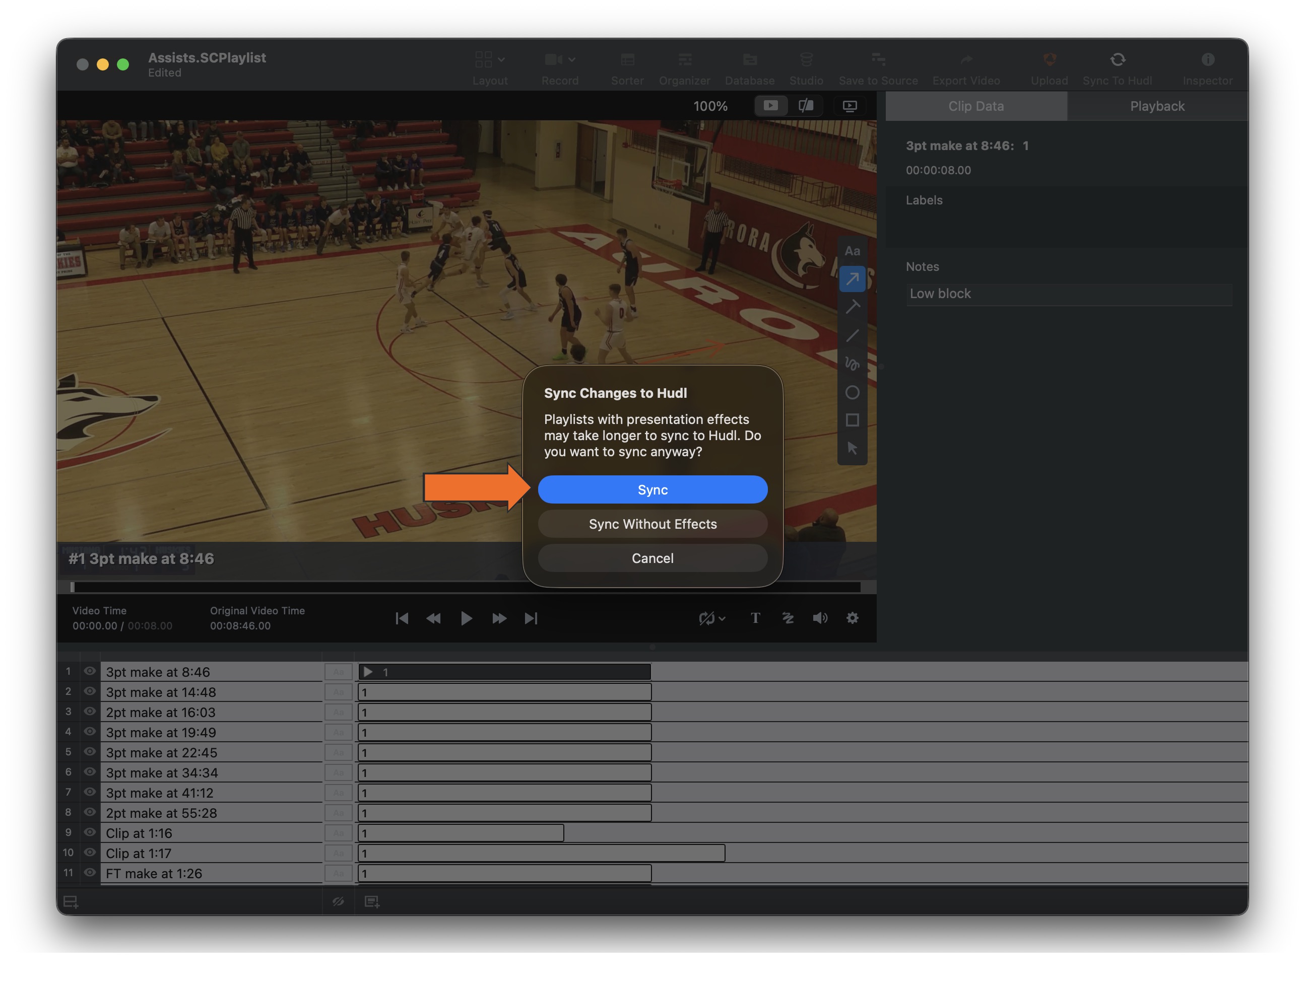Image resolution: width=1305 pixels, height=990 pixels.
Task: Toggle visibility eye for 2pt make at 55:28
Action: coord(90,813)
